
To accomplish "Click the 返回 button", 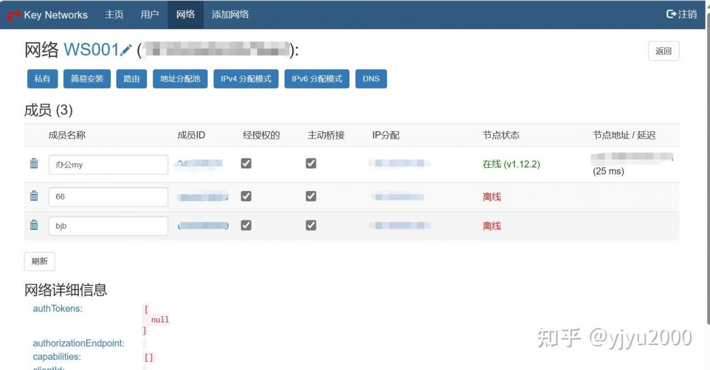I will point(663,51).
